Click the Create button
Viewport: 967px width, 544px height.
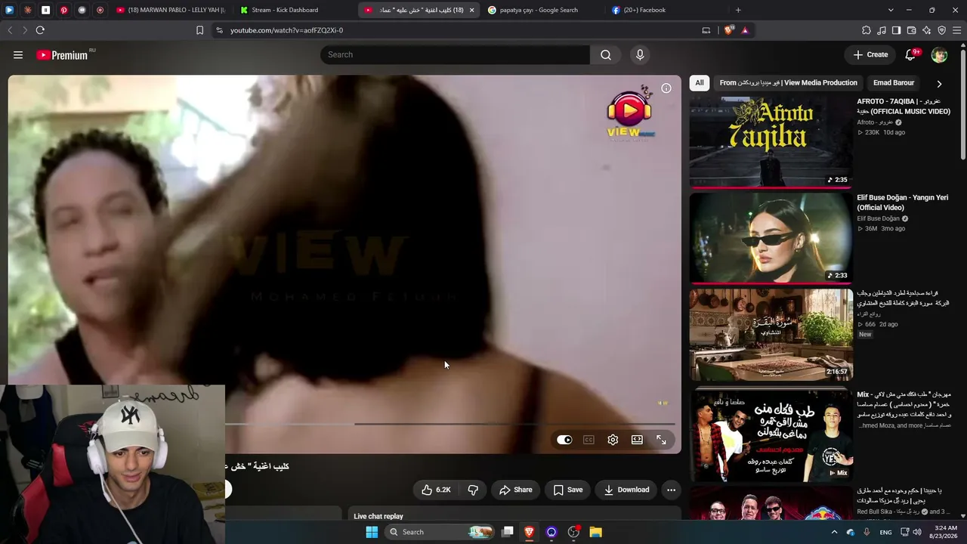coord(870,54)
